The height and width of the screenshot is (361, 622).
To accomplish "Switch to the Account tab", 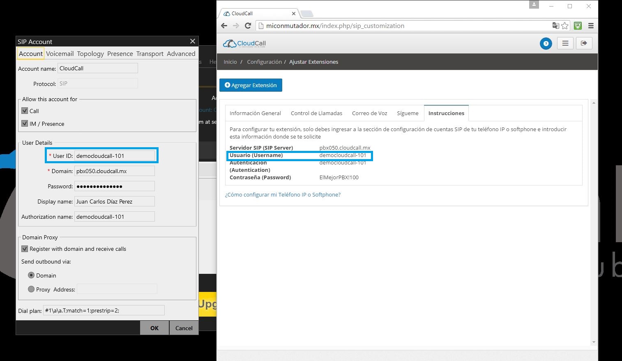I will pos(31,53).
